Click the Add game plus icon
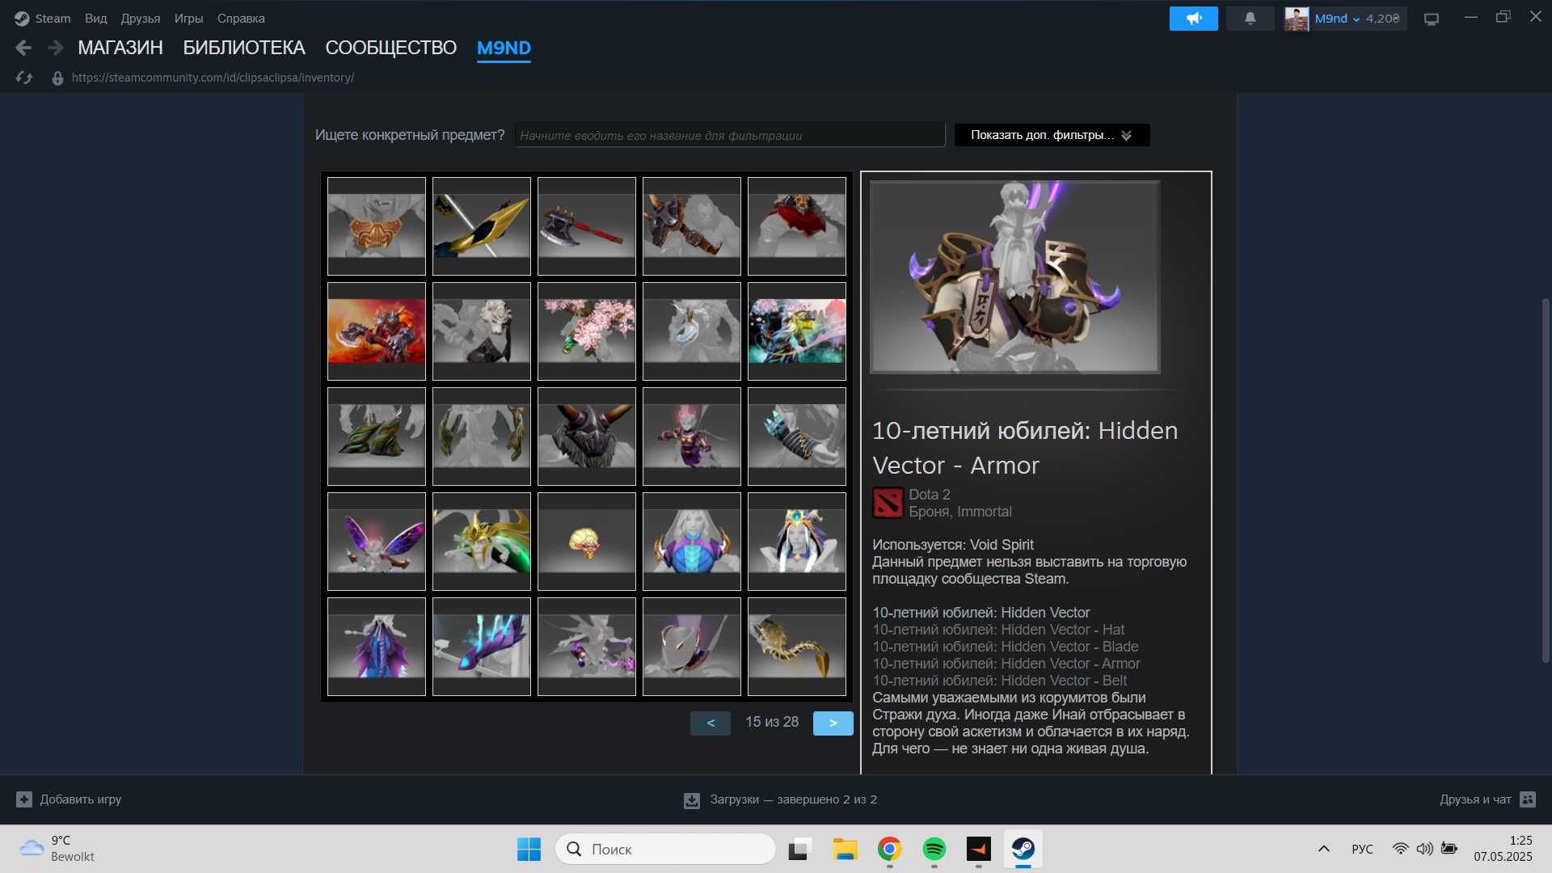Image resolution: width=1552 pixels, height=873 pixels. [24, 799]
